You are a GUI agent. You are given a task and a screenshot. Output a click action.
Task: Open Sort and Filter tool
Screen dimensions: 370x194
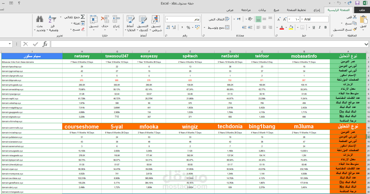[52, 24]
